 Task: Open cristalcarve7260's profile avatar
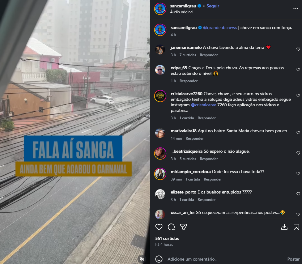pyautogui.click(x=160, y=96)
